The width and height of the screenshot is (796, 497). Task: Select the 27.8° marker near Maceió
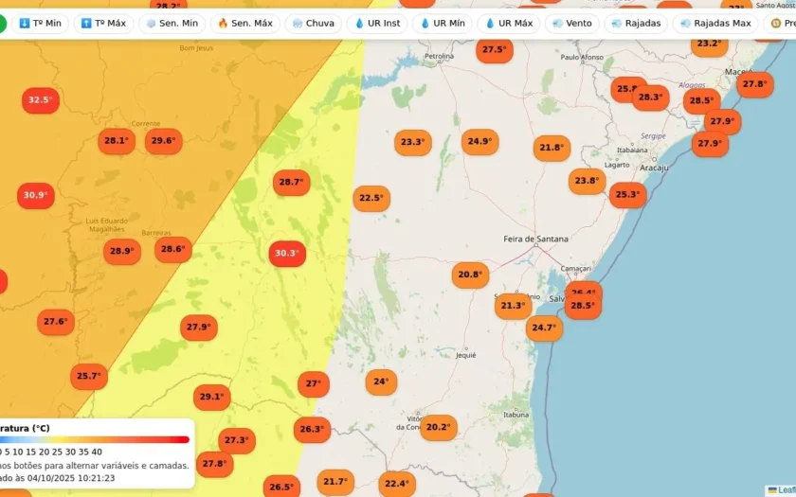click(x=755, y=84)
